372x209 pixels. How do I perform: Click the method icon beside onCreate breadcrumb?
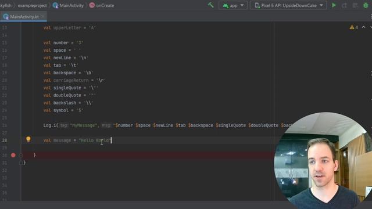[92, 5]
